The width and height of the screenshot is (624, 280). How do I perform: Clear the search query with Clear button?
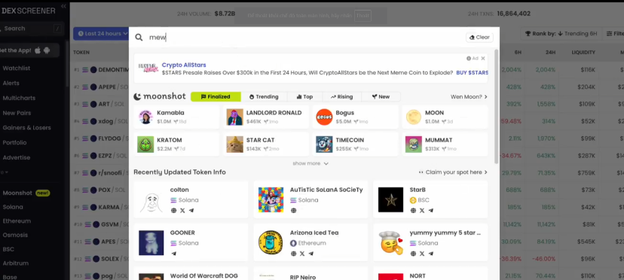(479, 38)
